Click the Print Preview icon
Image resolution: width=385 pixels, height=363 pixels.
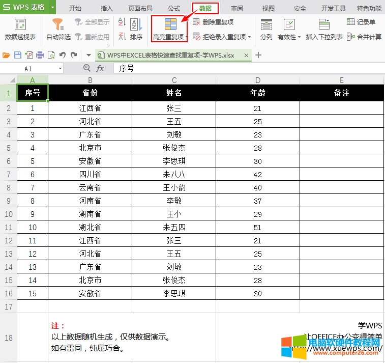[x=51, y=55]
